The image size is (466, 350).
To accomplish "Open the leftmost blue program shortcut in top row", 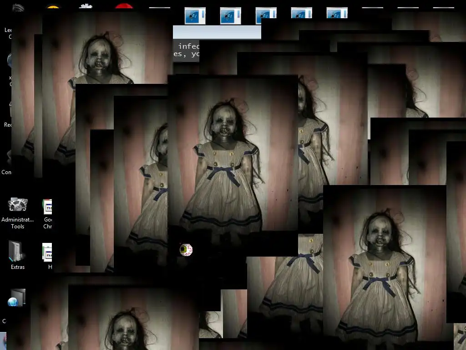I will pos(195,16).
